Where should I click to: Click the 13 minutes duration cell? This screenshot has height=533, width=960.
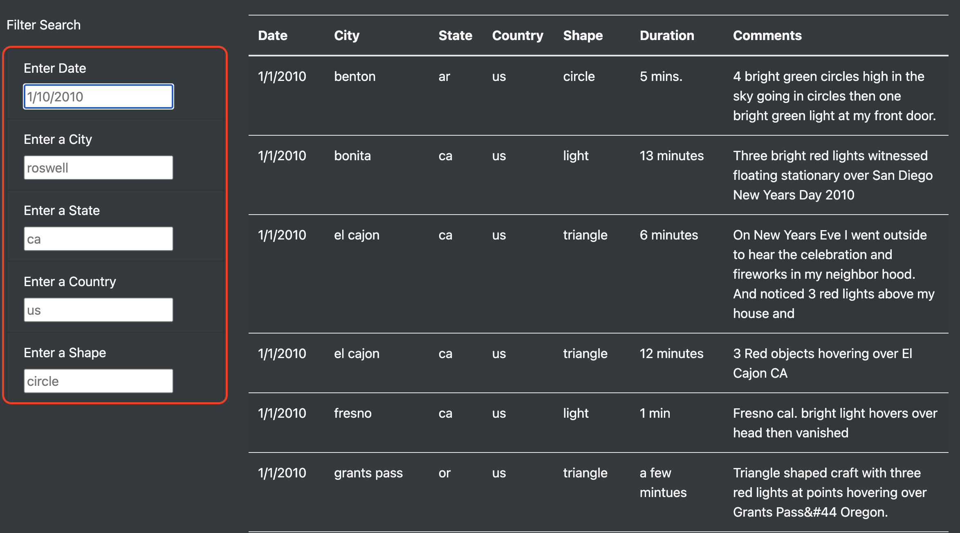click(671, 156)
